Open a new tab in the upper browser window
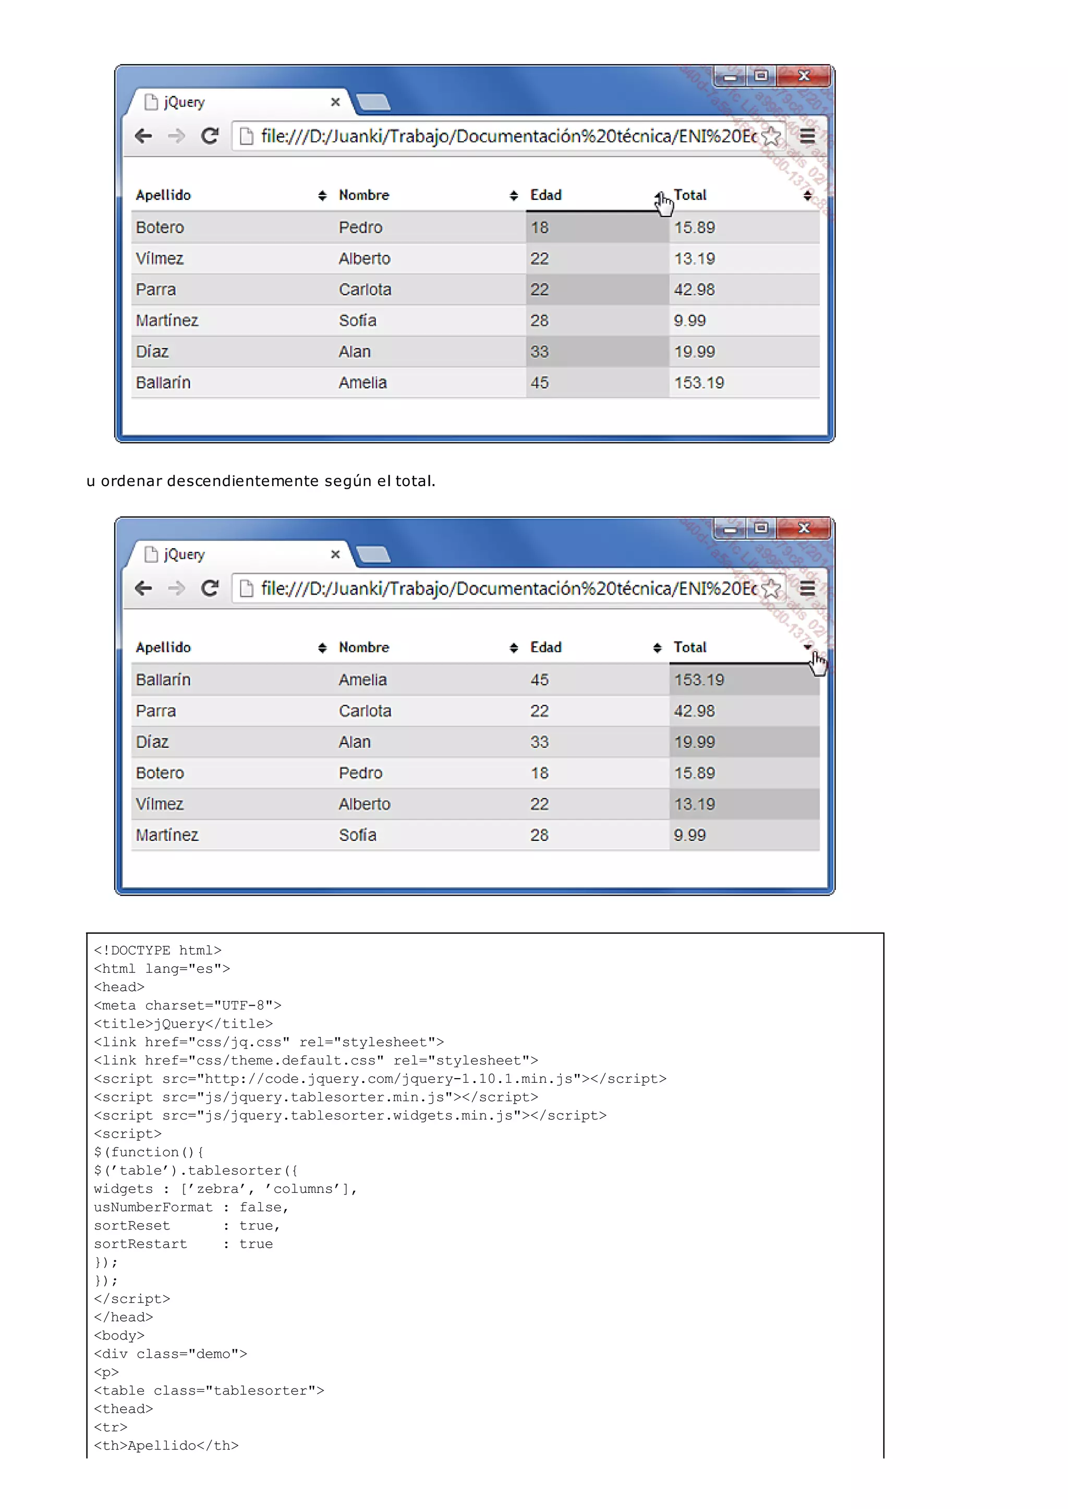This screenshot has width=1068, height=1509. click(x=373, y=102)
